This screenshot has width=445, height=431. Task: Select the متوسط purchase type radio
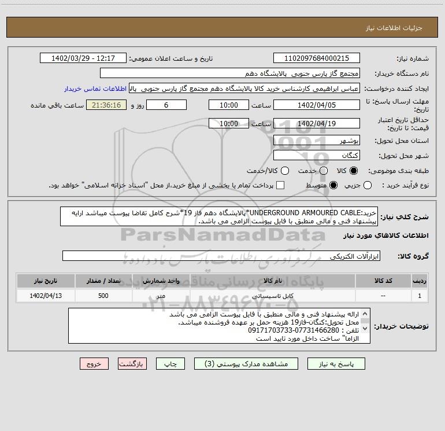click(333, 185)
